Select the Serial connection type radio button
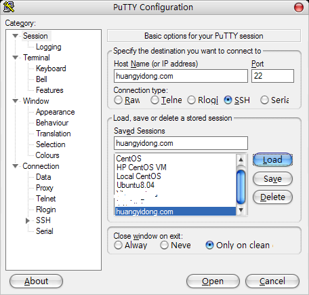Image resolution: width=309 pixels, height=295 pixels. click(x=264, y=100)
